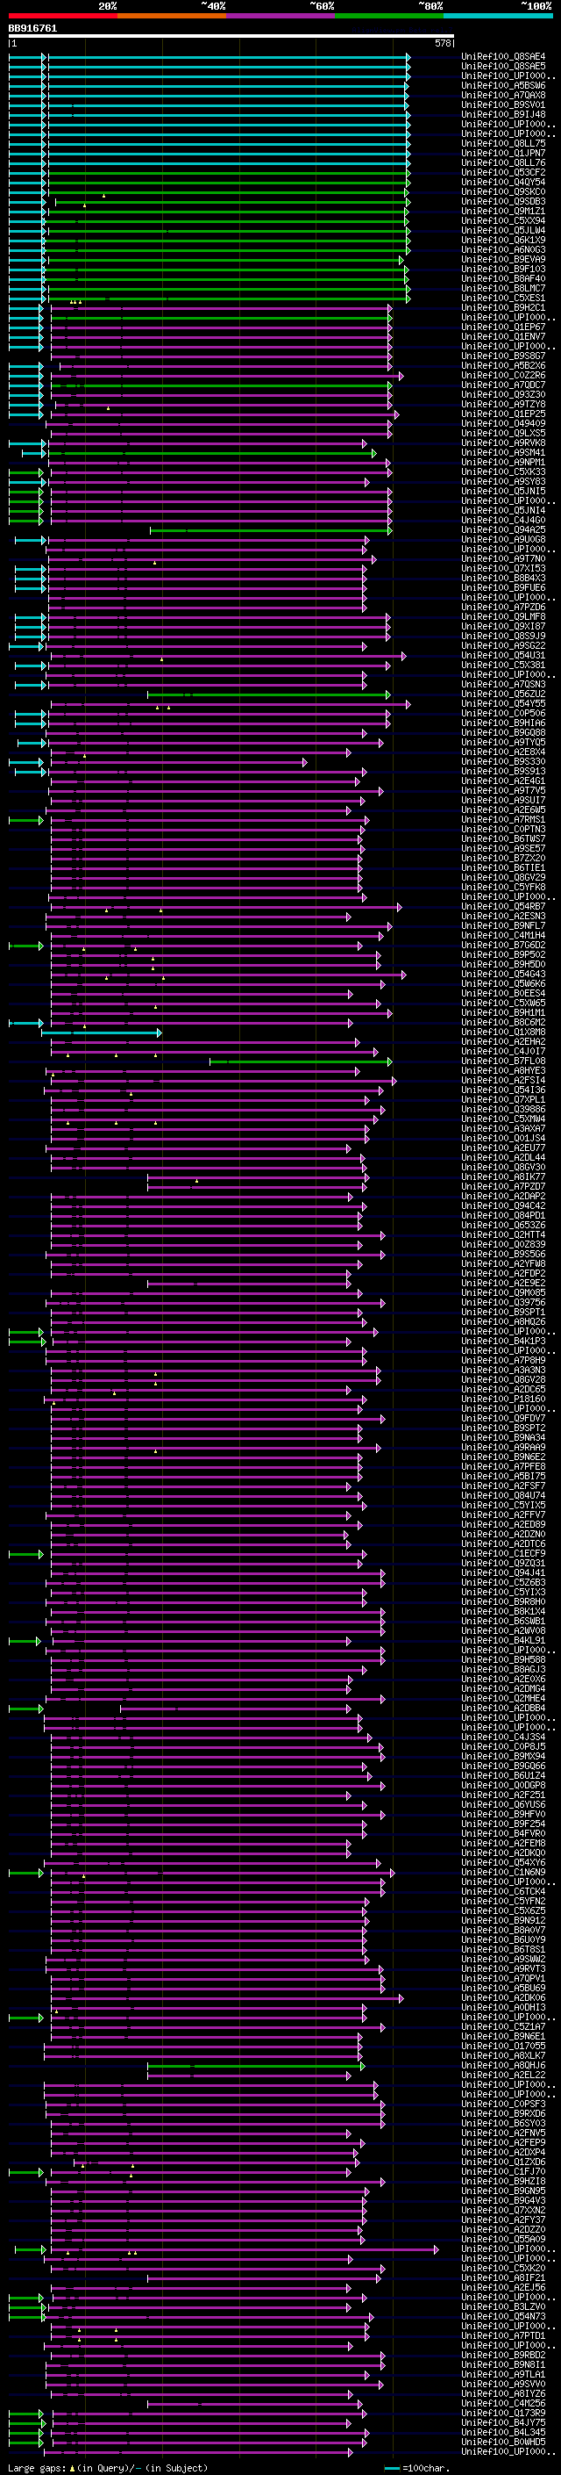The width and height of the screenshot is (561, 2475).
Task: Open hit UniRef100_Q8LL76
Action: tap(503, 162)
